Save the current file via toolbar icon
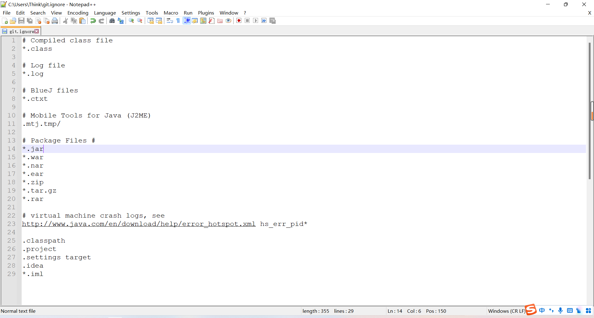This screenshot has height=318, width=594. 21,21
